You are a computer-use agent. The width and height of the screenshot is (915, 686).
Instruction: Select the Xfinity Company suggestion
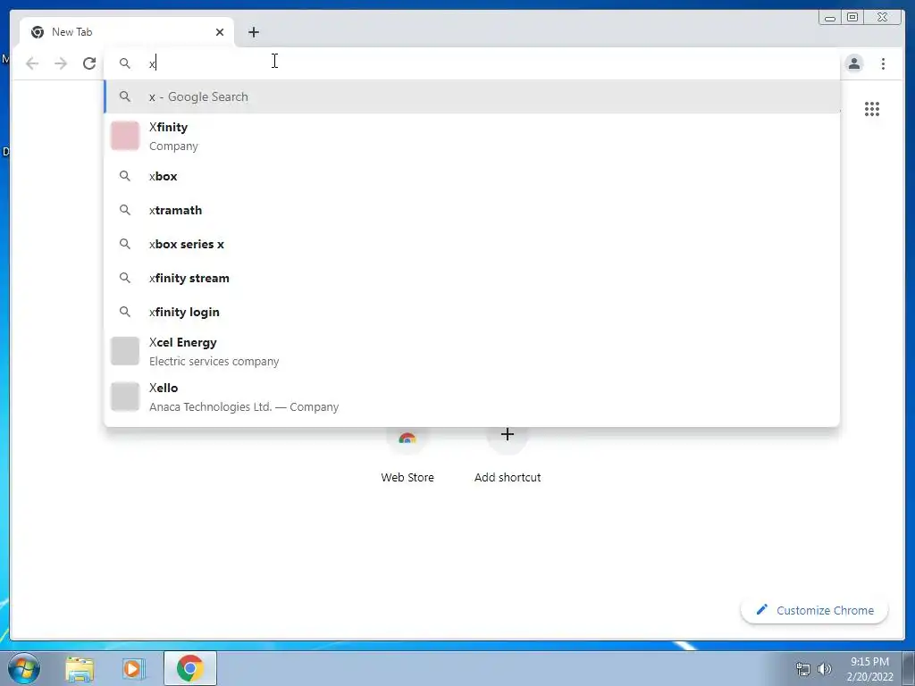(472, 136)
